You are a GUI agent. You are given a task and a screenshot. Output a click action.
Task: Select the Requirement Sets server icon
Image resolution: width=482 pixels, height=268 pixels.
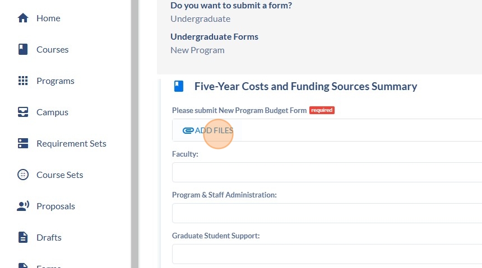23,143
